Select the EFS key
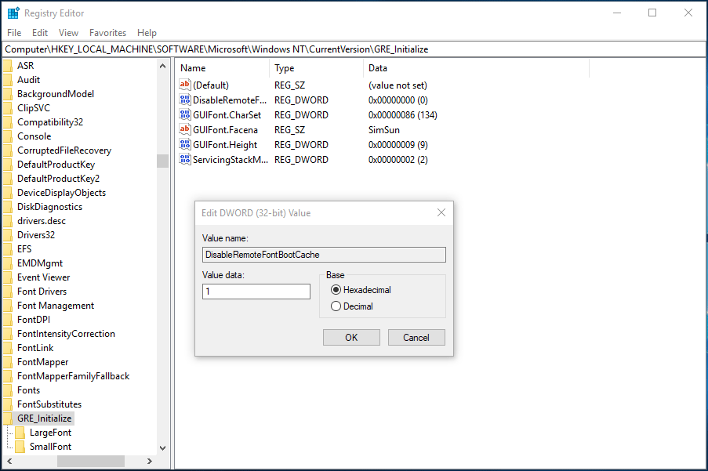708x471 pixels. pos(24,249)
